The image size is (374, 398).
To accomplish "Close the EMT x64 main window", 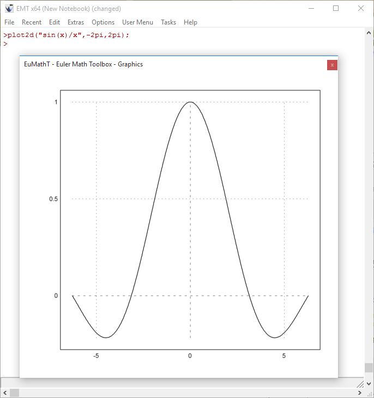I will click(x=361, y=8).
